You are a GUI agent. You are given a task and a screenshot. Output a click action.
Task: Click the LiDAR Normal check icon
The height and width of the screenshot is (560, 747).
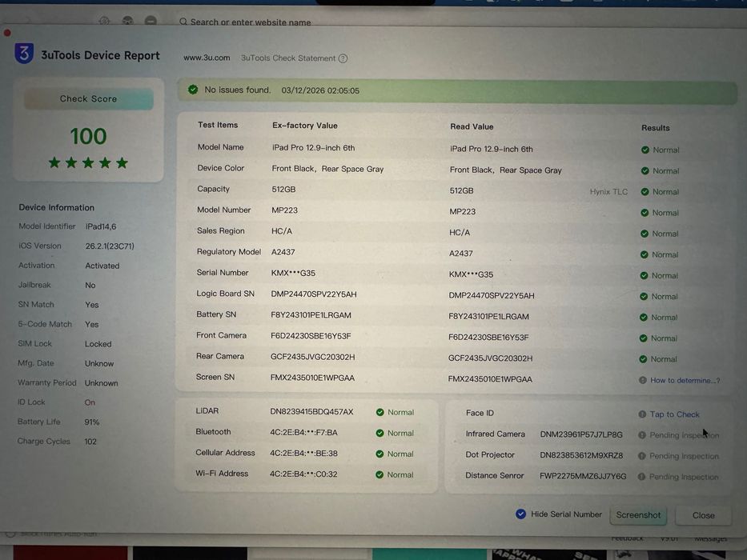pos(380,412)
